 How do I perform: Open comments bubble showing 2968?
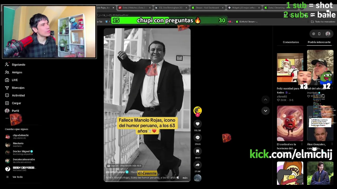[x=197, y=138]
